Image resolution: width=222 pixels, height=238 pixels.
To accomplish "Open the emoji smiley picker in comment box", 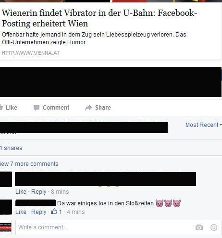I will pyautogui.click(x=214, y=227).
